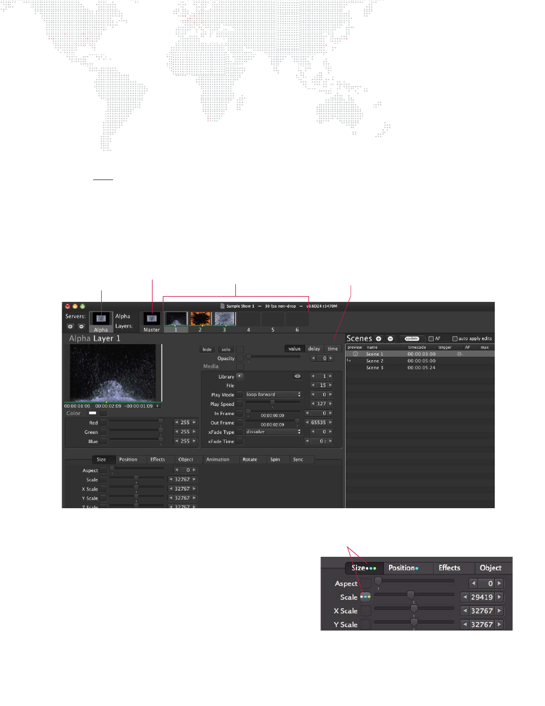This screenshot has width=545, height=706.
Task: Select layer 2 orange thumbnail
Action: tap(201, 318)
